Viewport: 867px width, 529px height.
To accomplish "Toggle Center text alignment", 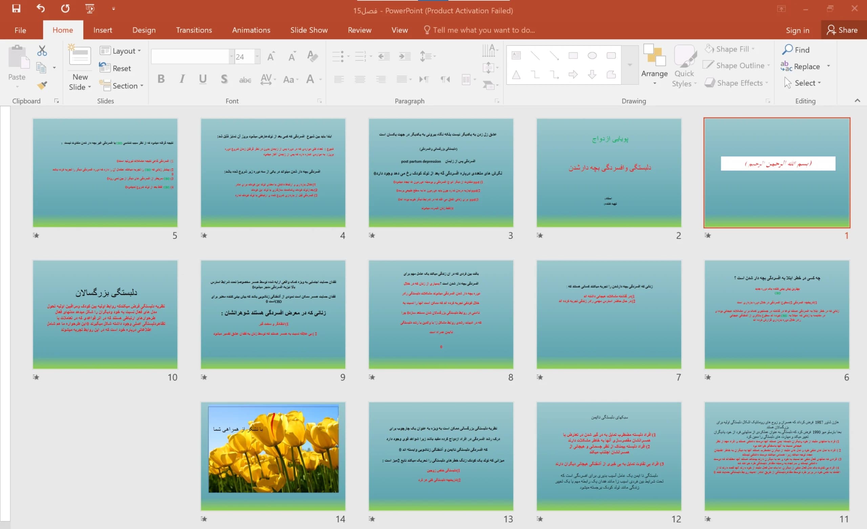I will pos(360,79).
